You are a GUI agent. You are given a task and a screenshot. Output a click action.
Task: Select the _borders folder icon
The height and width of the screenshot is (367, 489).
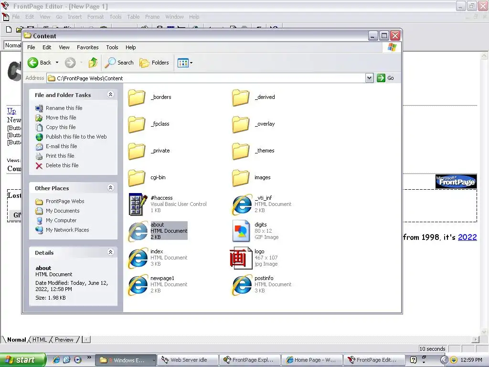[137, 97]
